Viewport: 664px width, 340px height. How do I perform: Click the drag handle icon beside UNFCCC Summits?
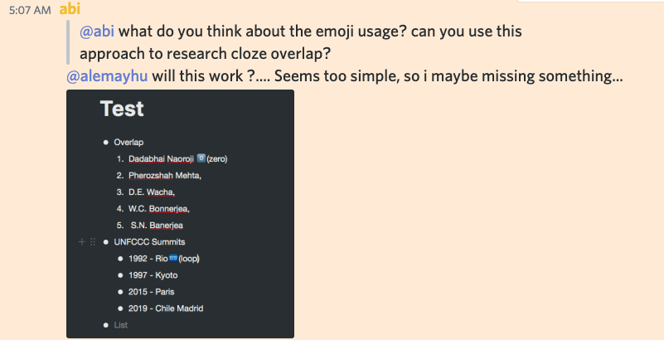pos(93,242)
